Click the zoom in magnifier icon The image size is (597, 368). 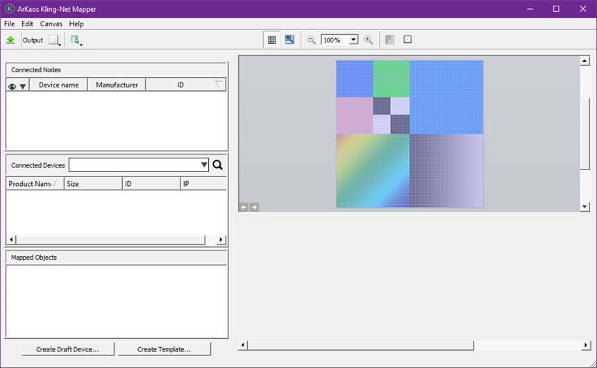[368, 40]
